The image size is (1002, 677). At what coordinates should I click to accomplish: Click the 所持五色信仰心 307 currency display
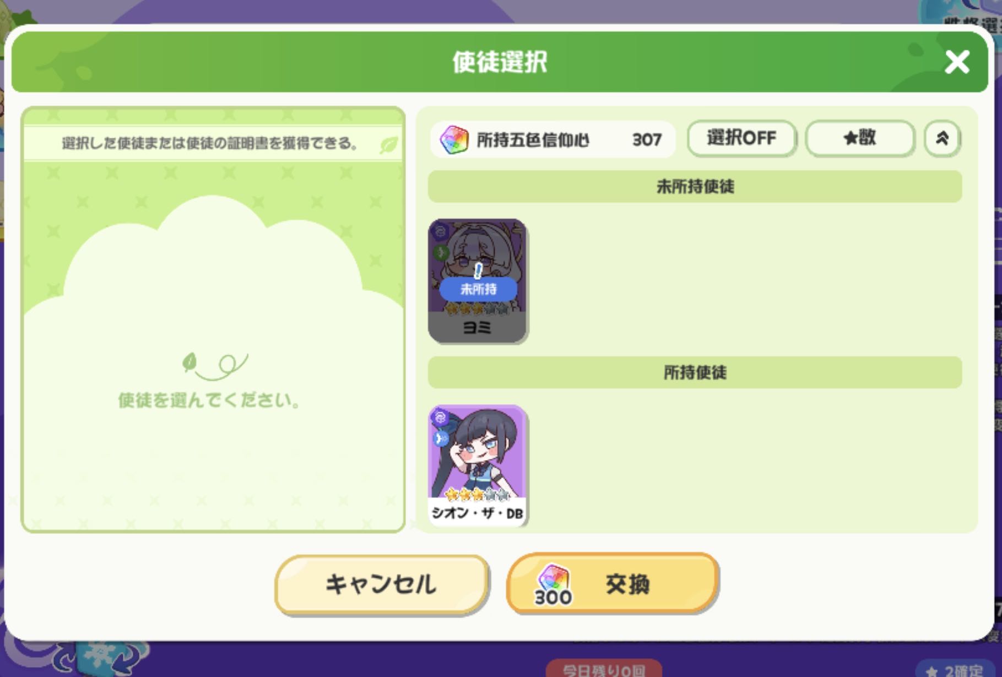point(553,139)
